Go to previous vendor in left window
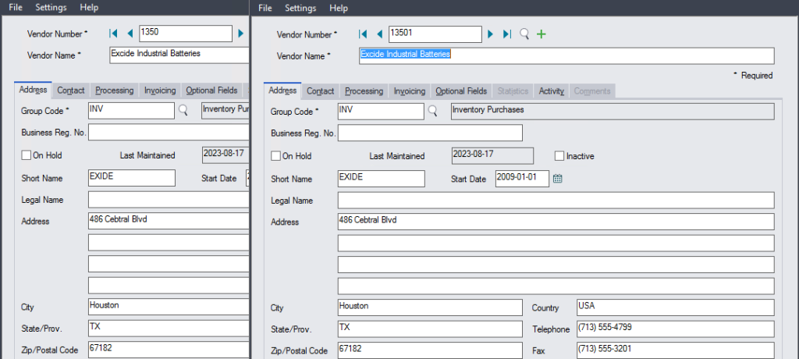Screen dimensions: 799x359 (130, 34)
